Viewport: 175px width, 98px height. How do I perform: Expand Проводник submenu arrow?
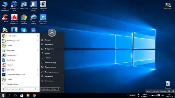(x=38, y=50)
